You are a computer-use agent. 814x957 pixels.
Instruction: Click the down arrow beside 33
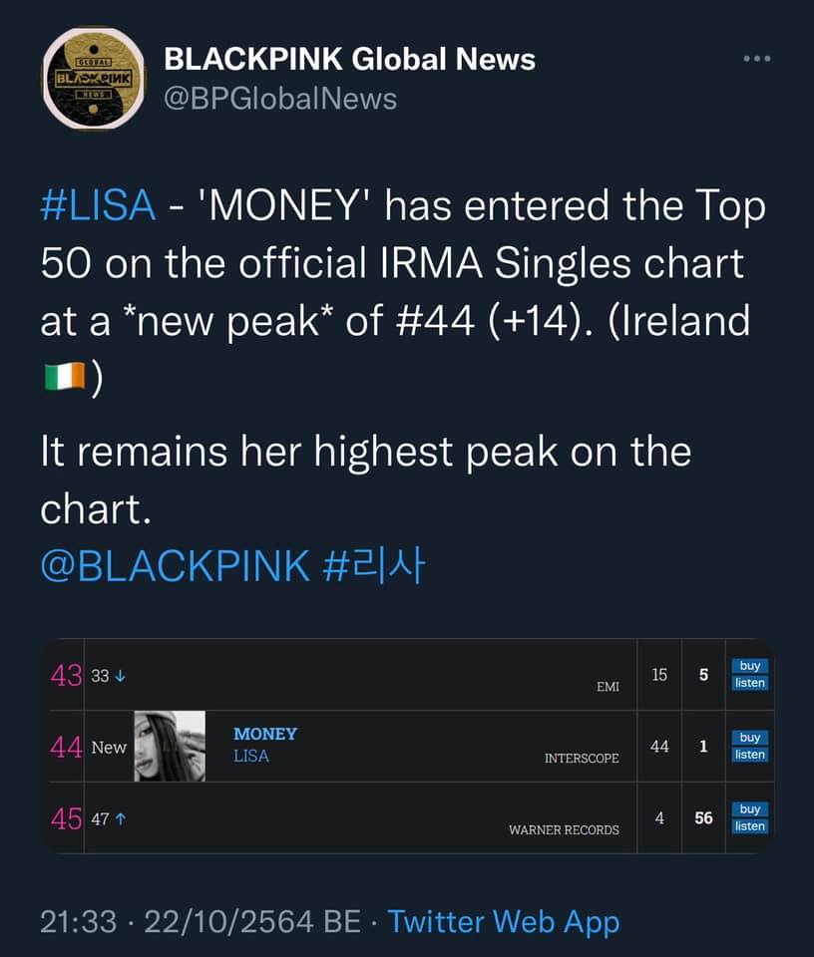(x=121, y=676)
